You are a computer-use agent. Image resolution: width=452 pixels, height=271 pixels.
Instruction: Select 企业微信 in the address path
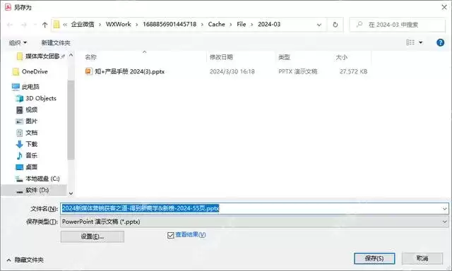[83, 24]
